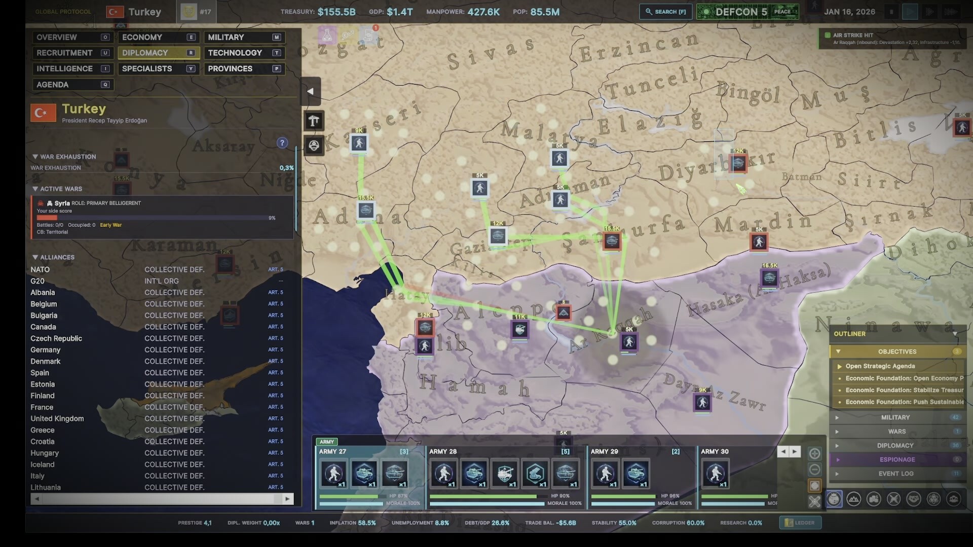Click the Search [F] button

(665, 12)
